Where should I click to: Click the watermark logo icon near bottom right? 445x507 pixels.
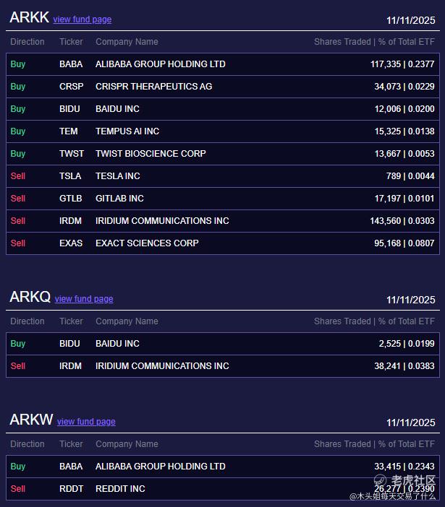pyautogui.click(x=380, y=480)
